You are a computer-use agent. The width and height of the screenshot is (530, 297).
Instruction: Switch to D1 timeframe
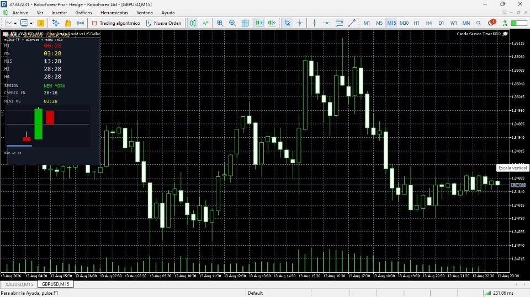click(441, 23)
